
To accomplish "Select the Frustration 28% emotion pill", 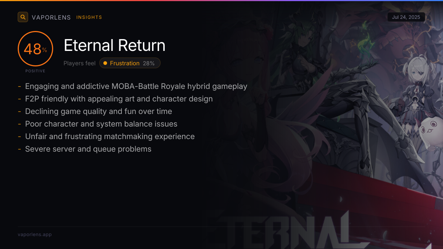I will (130, 63).
